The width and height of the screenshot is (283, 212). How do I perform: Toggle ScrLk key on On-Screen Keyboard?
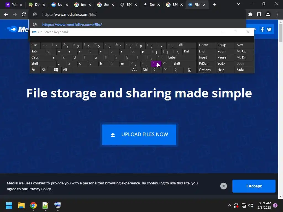coord(225,63)
